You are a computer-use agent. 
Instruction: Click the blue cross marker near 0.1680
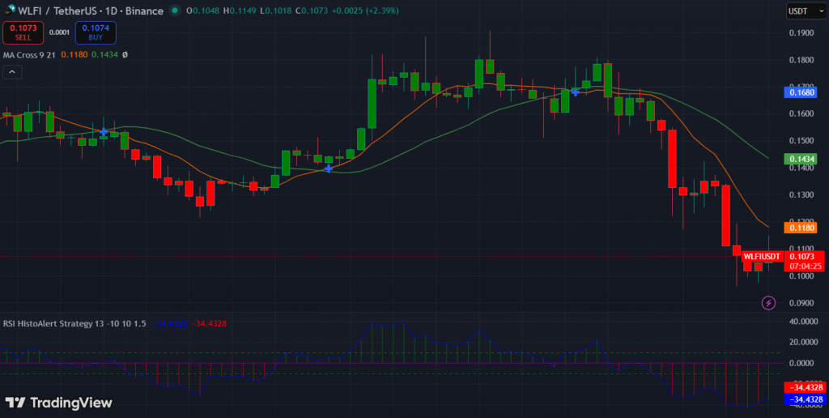coord(575,92)
